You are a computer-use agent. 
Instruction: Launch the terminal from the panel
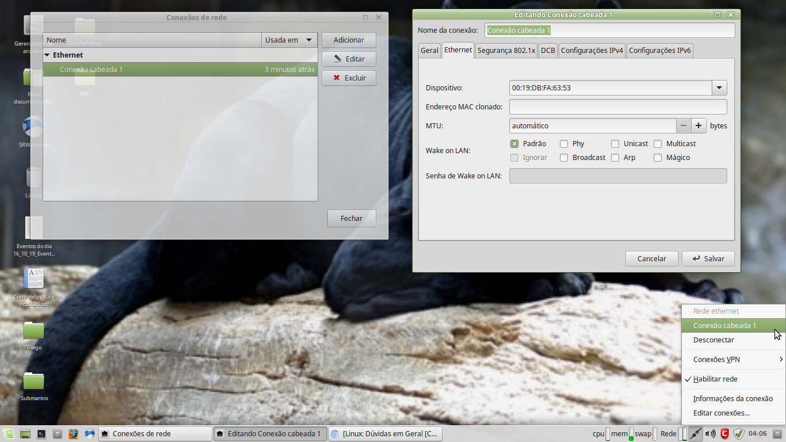pos(41,434)
